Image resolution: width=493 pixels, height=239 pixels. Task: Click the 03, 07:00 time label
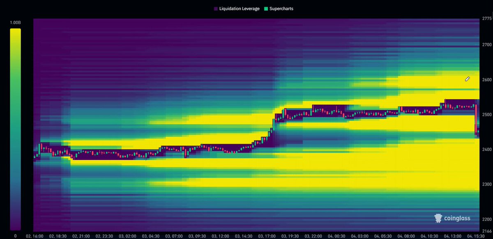(x=173, y=236)
